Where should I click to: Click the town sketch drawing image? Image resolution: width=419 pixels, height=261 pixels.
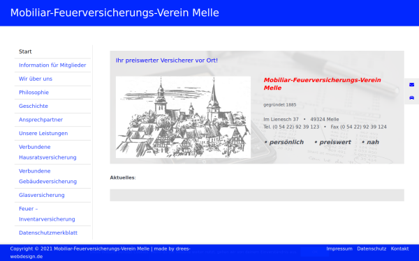(x=183, y=117)
